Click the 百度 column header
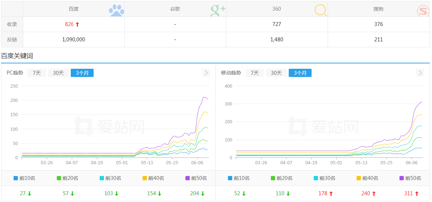Image resolution: width=432 pixels, height=202 pixels. [x=74, y=9]
